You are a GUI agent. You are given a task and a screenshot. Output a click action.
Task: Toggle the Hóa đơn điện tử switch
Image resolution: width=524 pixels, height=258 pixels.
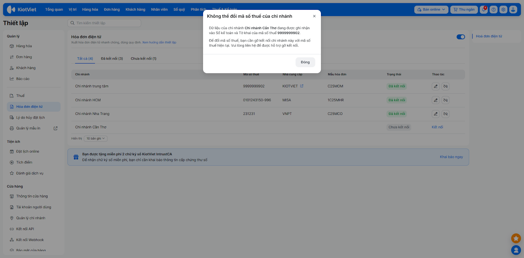click(461, 37)
